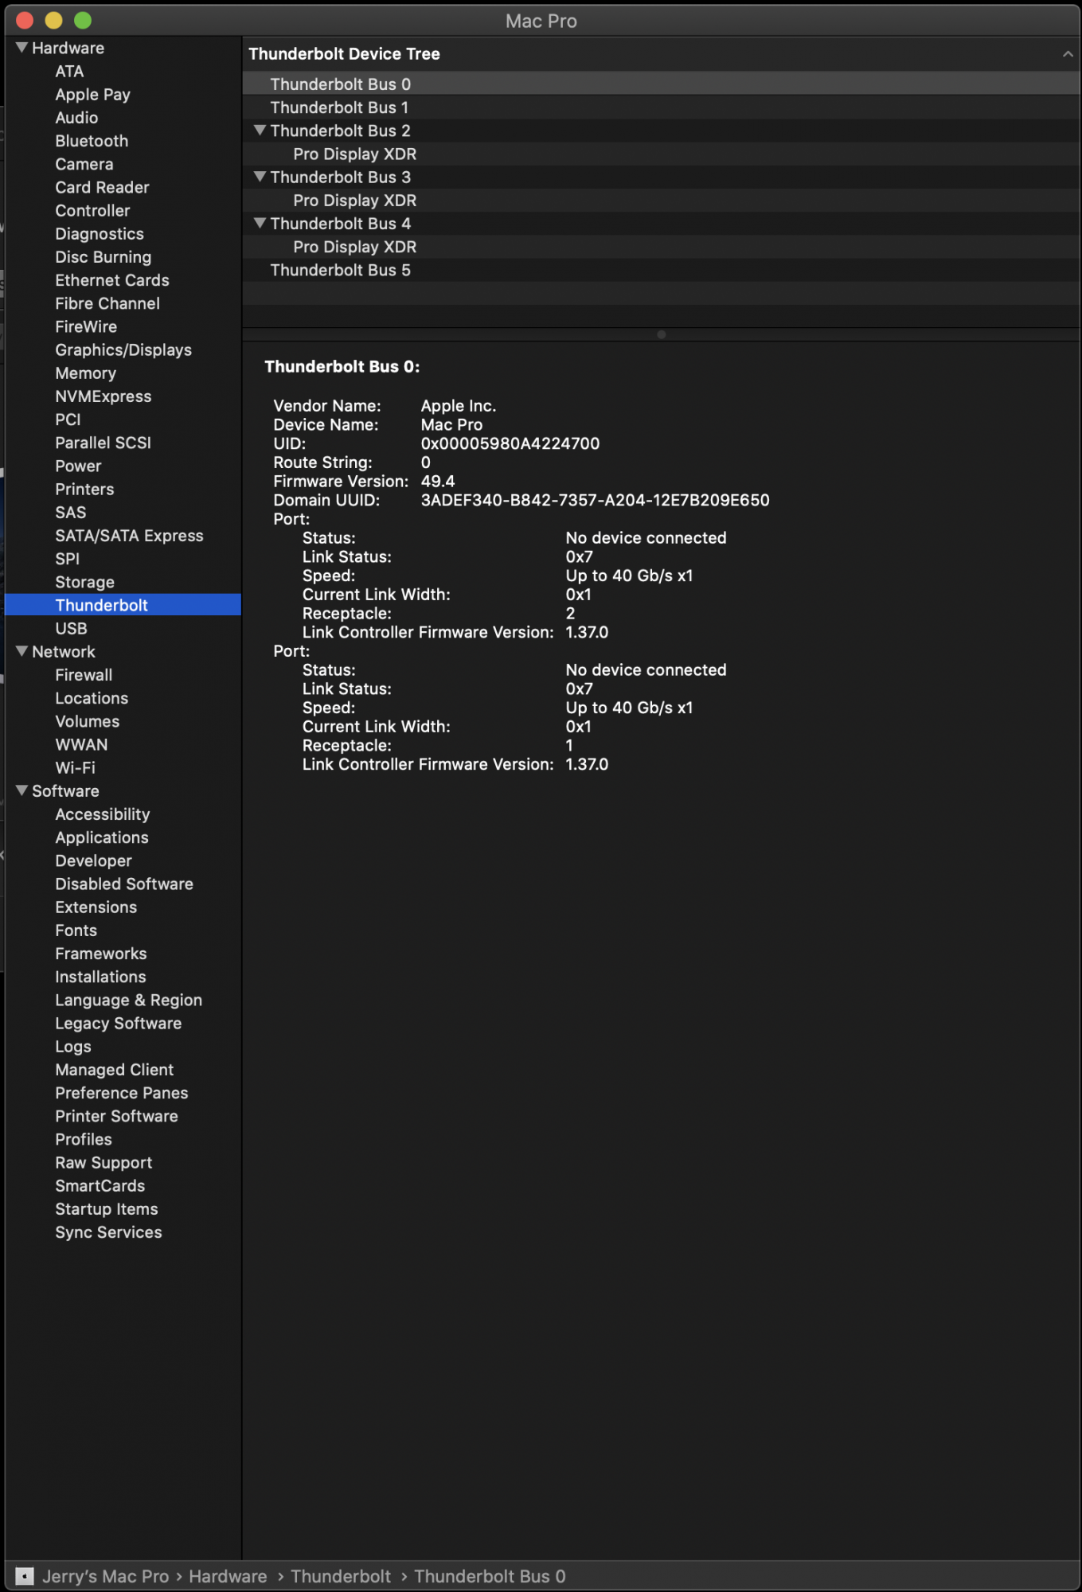The image size is (1082, 1592).
Task: Collapse Thunderbolt Bus 4 disclosure triangle
Action: (x=260, y=224)
